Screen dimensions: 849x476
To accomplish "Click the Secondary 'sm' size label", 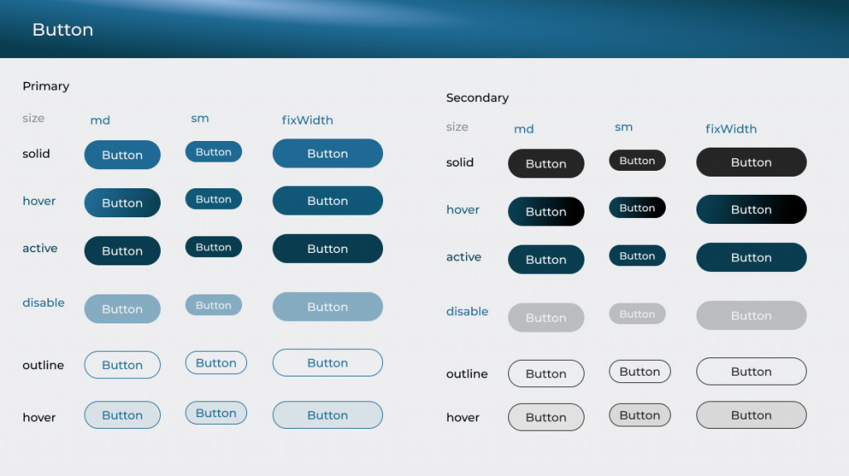I will point(623,127).
